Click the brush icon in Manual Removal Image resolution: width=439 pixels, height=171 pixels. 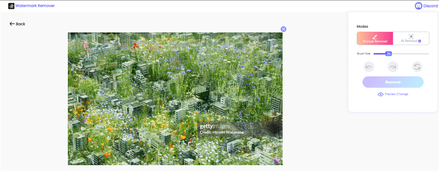[x=375, y=37]
